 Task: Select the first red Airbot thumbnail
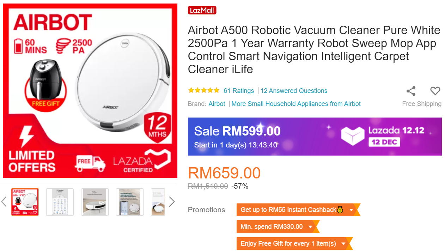click(25, 202)
